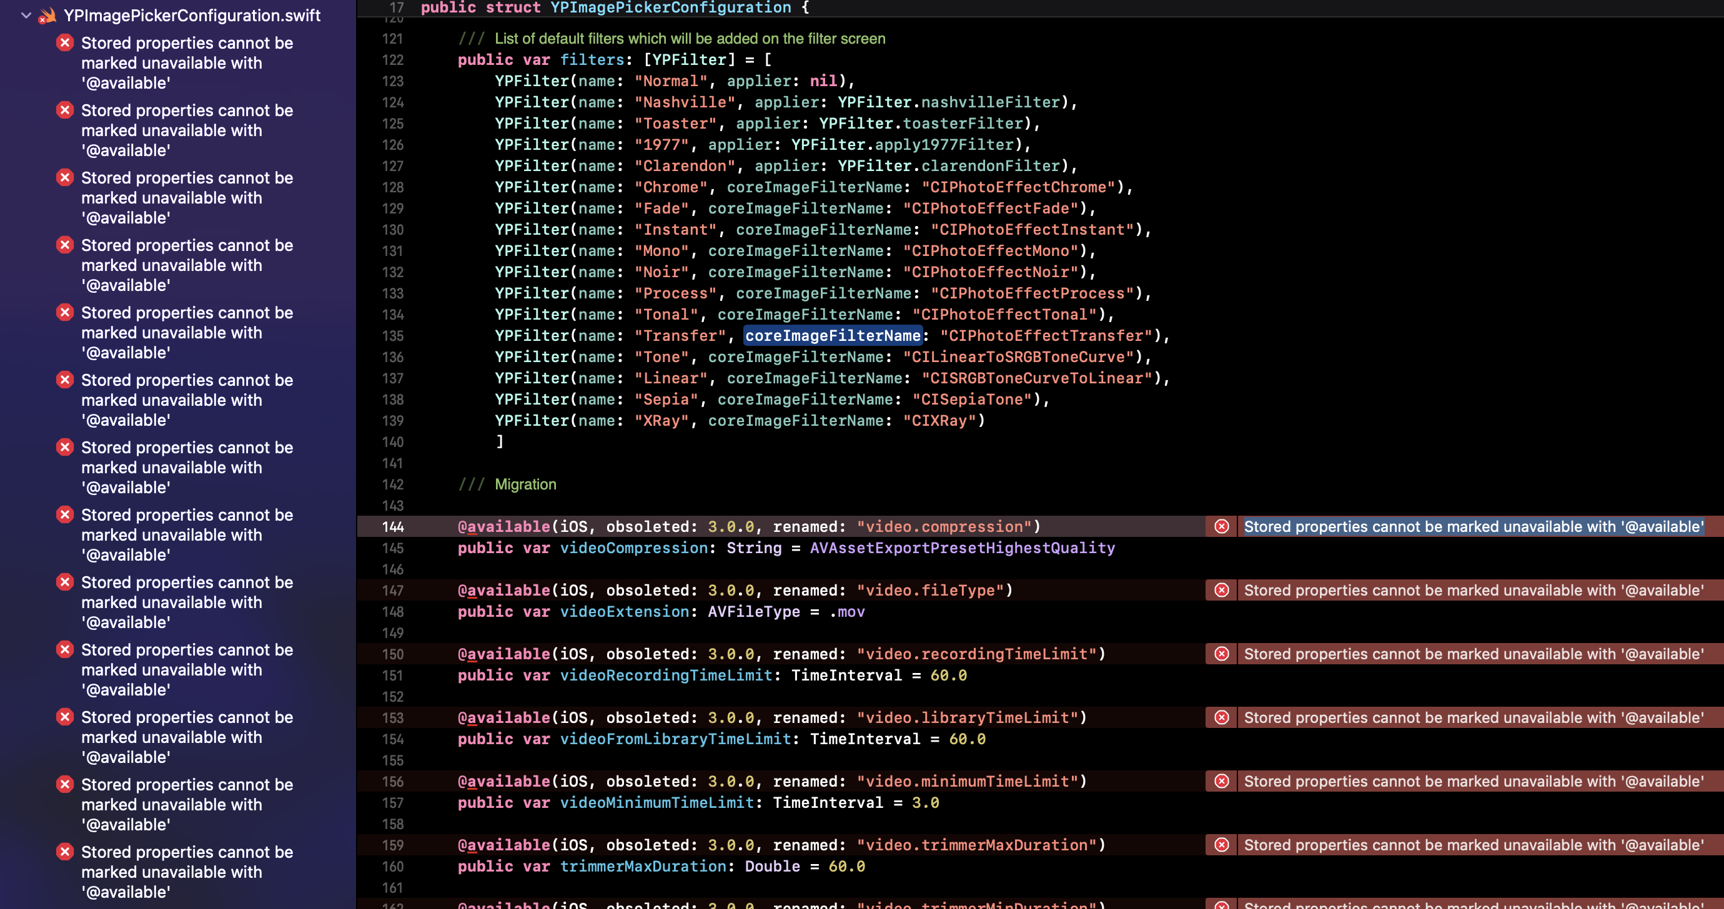Click the error icon beside the last sidebar issue
The width and height of the screenshot is (1724, 909).
pyautogui.click(x=65, y=852)
